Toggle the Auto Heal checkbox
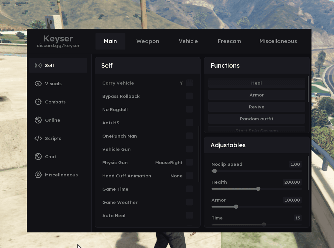Viewport: 334px width, 248px height. (189, 216)
